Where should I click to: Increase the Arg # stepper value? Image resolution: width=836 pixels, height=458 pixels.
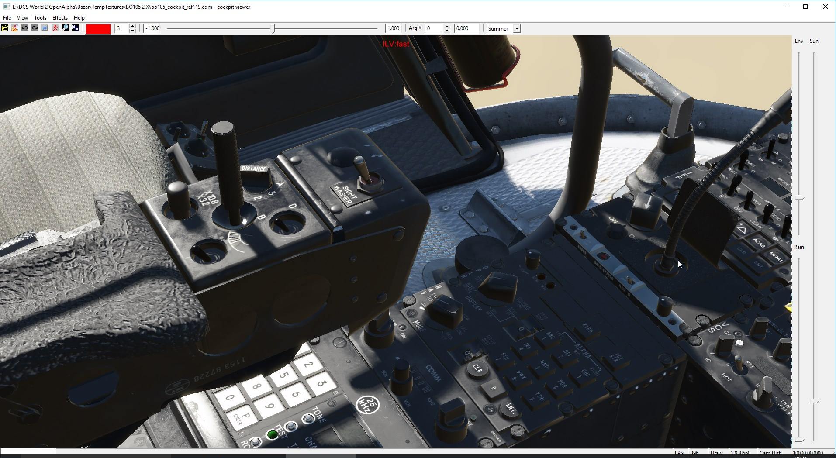point(447,26)
